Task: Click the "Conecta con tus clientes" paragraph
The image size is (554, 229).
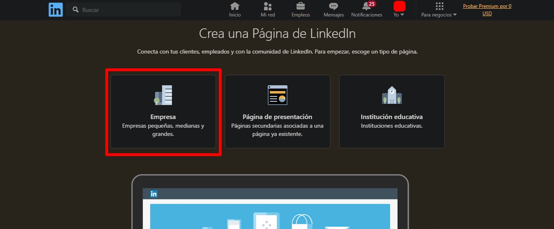Action: coord(277,52)
